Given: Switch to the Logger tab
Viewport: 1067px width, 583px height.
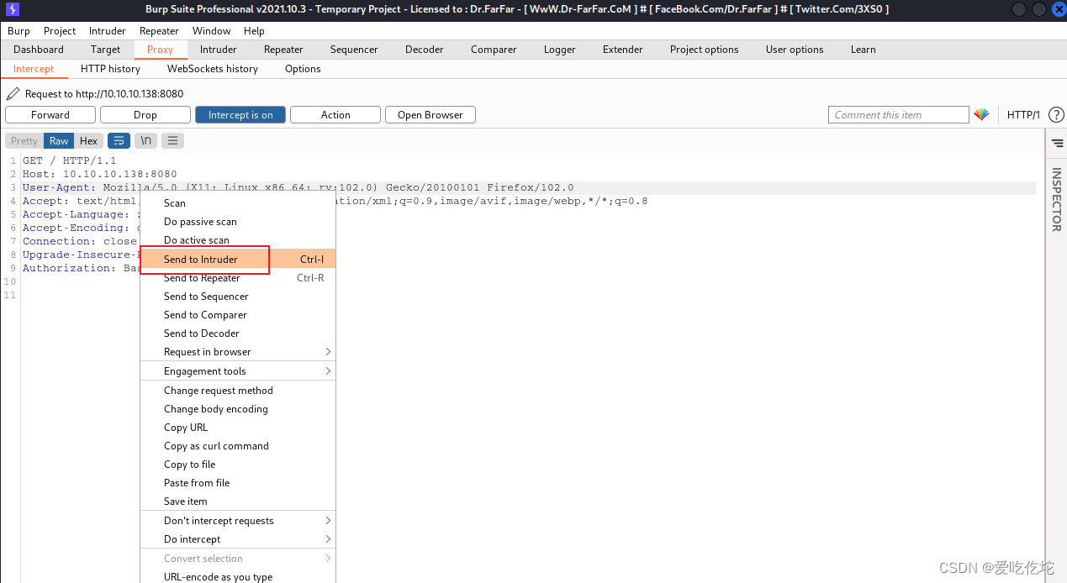Looking at the screenshot, I should point(560,50).
